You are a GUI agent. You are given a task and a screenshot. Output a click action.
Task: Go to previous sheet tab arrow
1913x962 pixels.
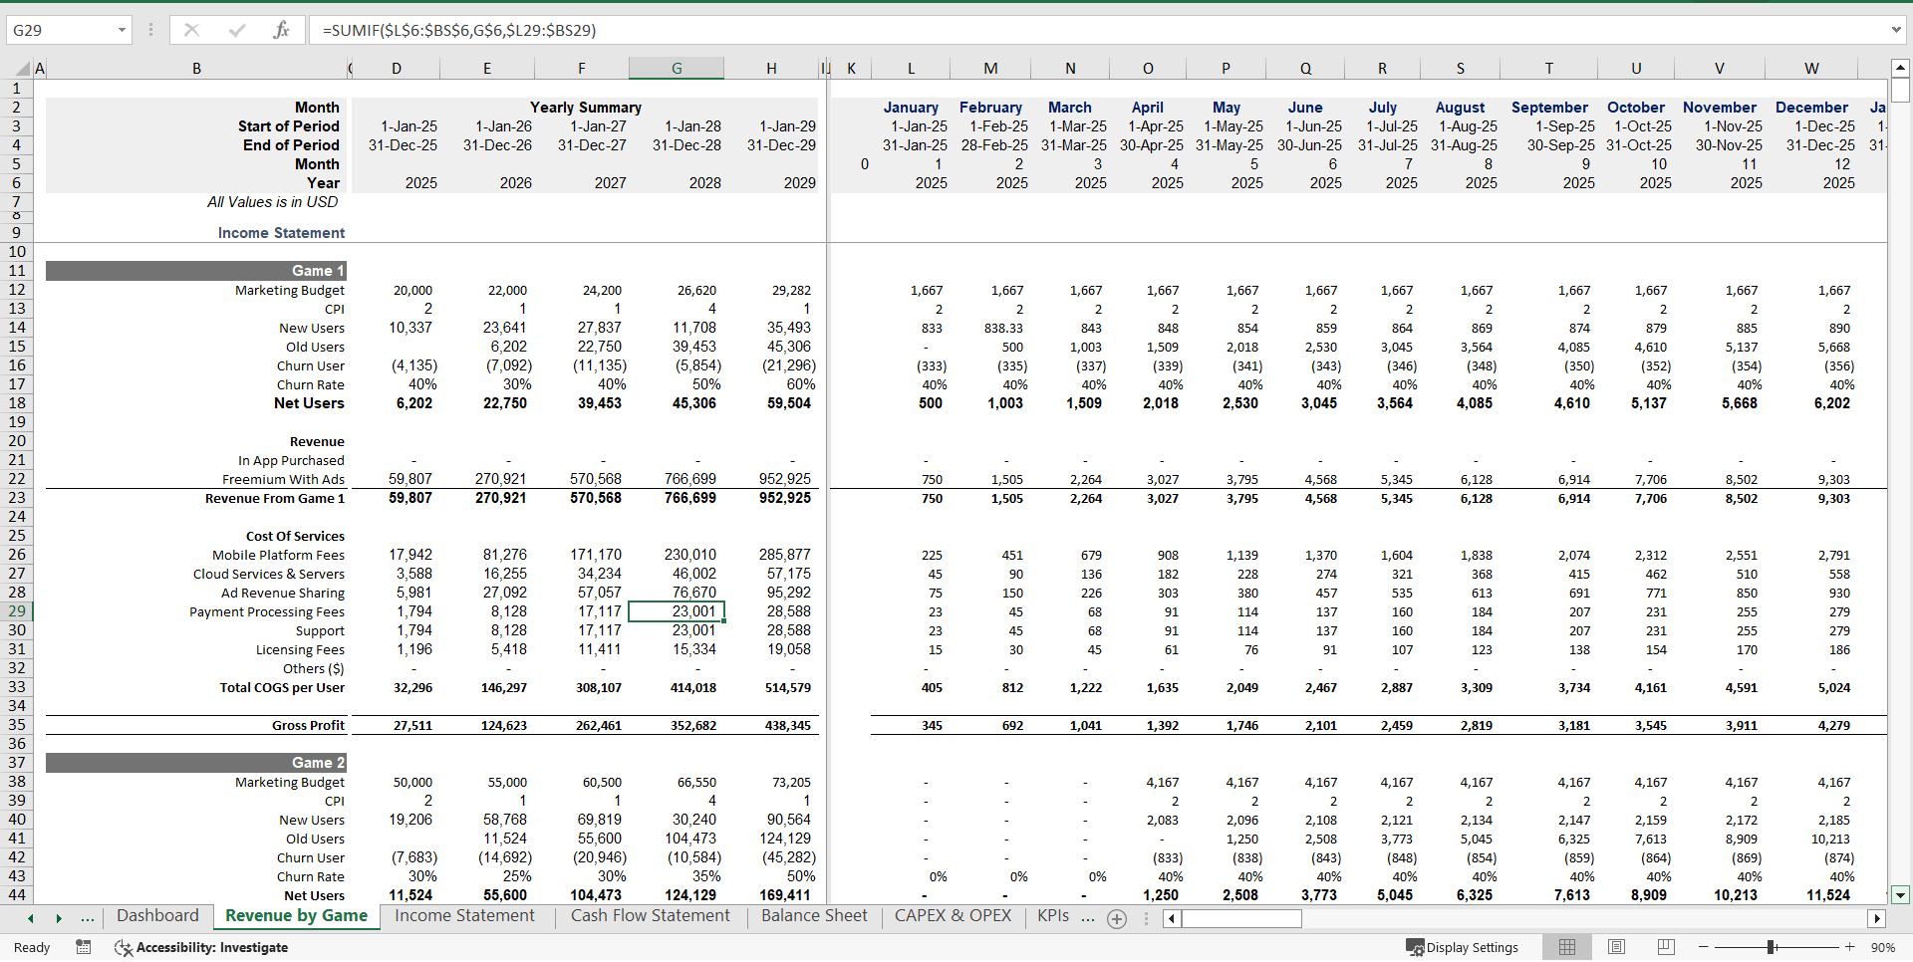click(x=31, y=918)
